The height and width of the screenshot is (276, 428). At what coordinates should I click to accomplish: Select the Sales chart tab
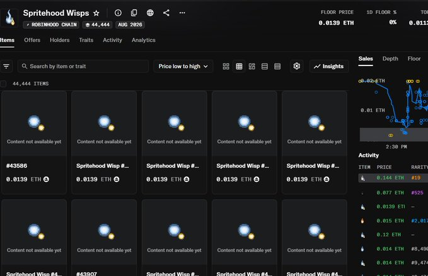point(366,59)
